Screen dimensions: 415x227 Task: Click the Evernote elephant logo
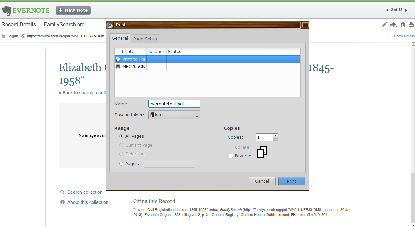(7, 10)
